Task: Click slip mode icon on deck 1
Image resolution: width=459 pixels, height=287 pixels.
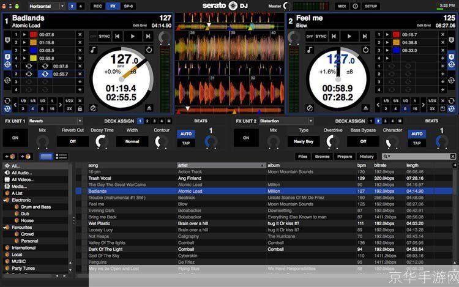Action: click(x=93, y=108)
